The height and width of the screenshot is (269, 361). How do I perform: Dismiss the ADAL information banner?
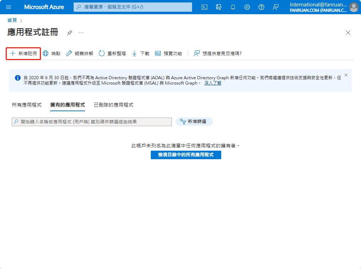[x=346, y=75]
